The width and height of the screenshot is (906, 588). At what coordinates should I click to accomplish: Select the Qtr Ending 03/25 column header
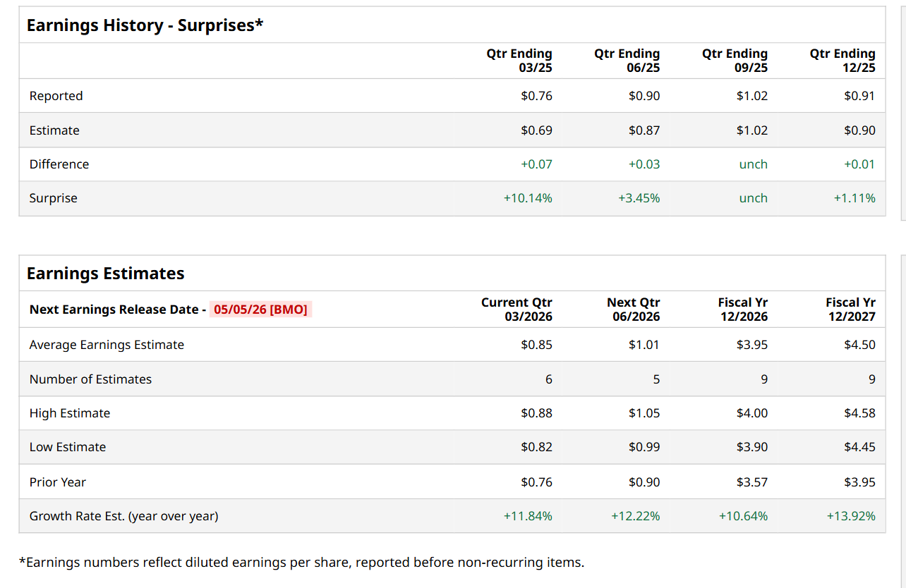(519, 61)
